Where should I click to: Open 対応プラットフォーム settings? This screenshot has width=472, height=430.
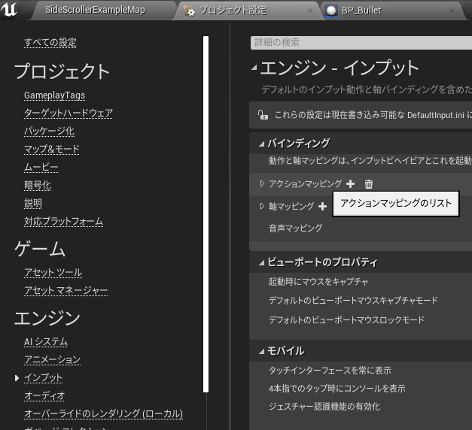[63, 221]
